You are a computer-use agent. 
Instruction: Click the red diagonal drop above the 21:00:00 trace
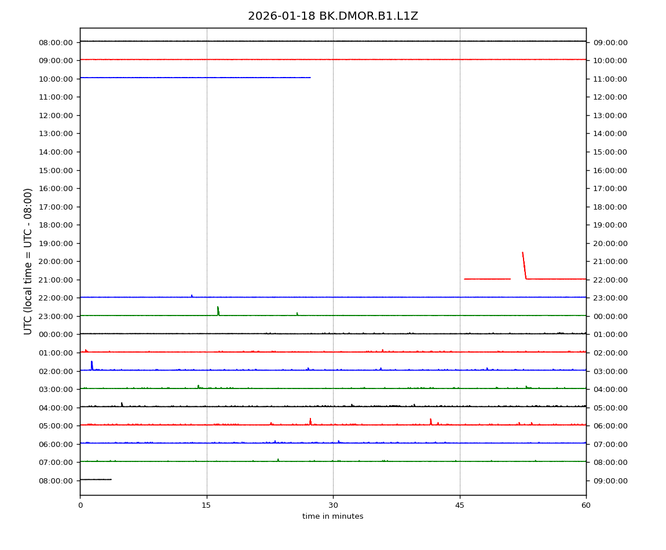tap(524, 265)
